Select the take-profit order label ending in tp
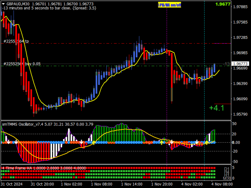The width and height of the screenshot is (251, 188). [16, 41]
